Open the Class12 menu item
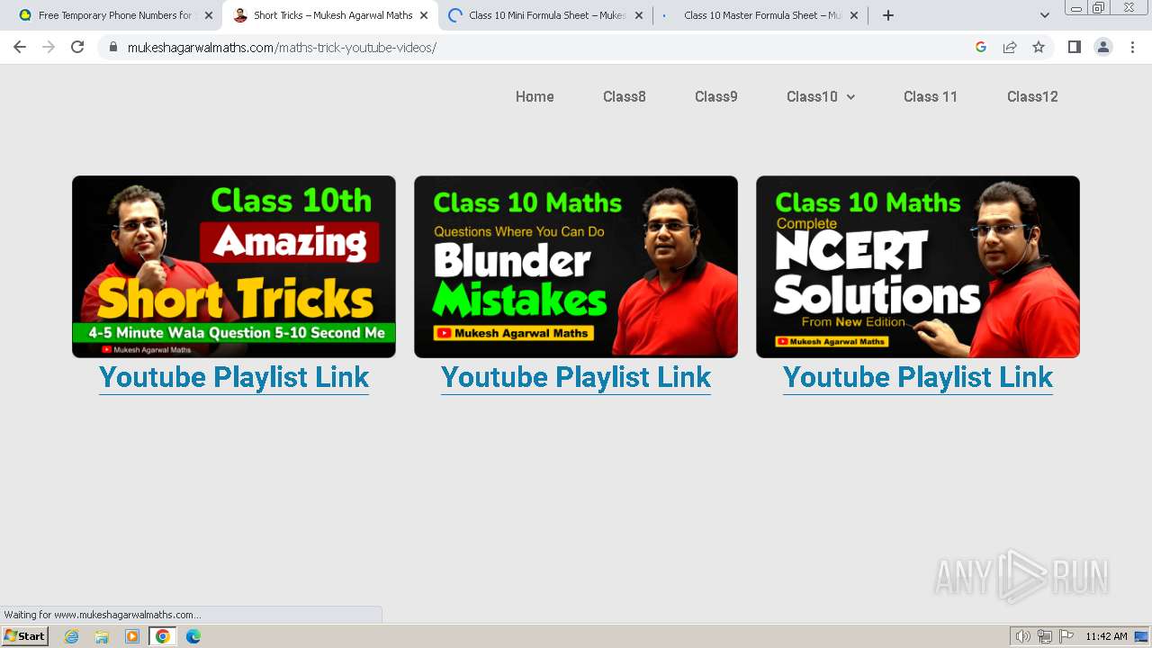 click(1032, 96)
